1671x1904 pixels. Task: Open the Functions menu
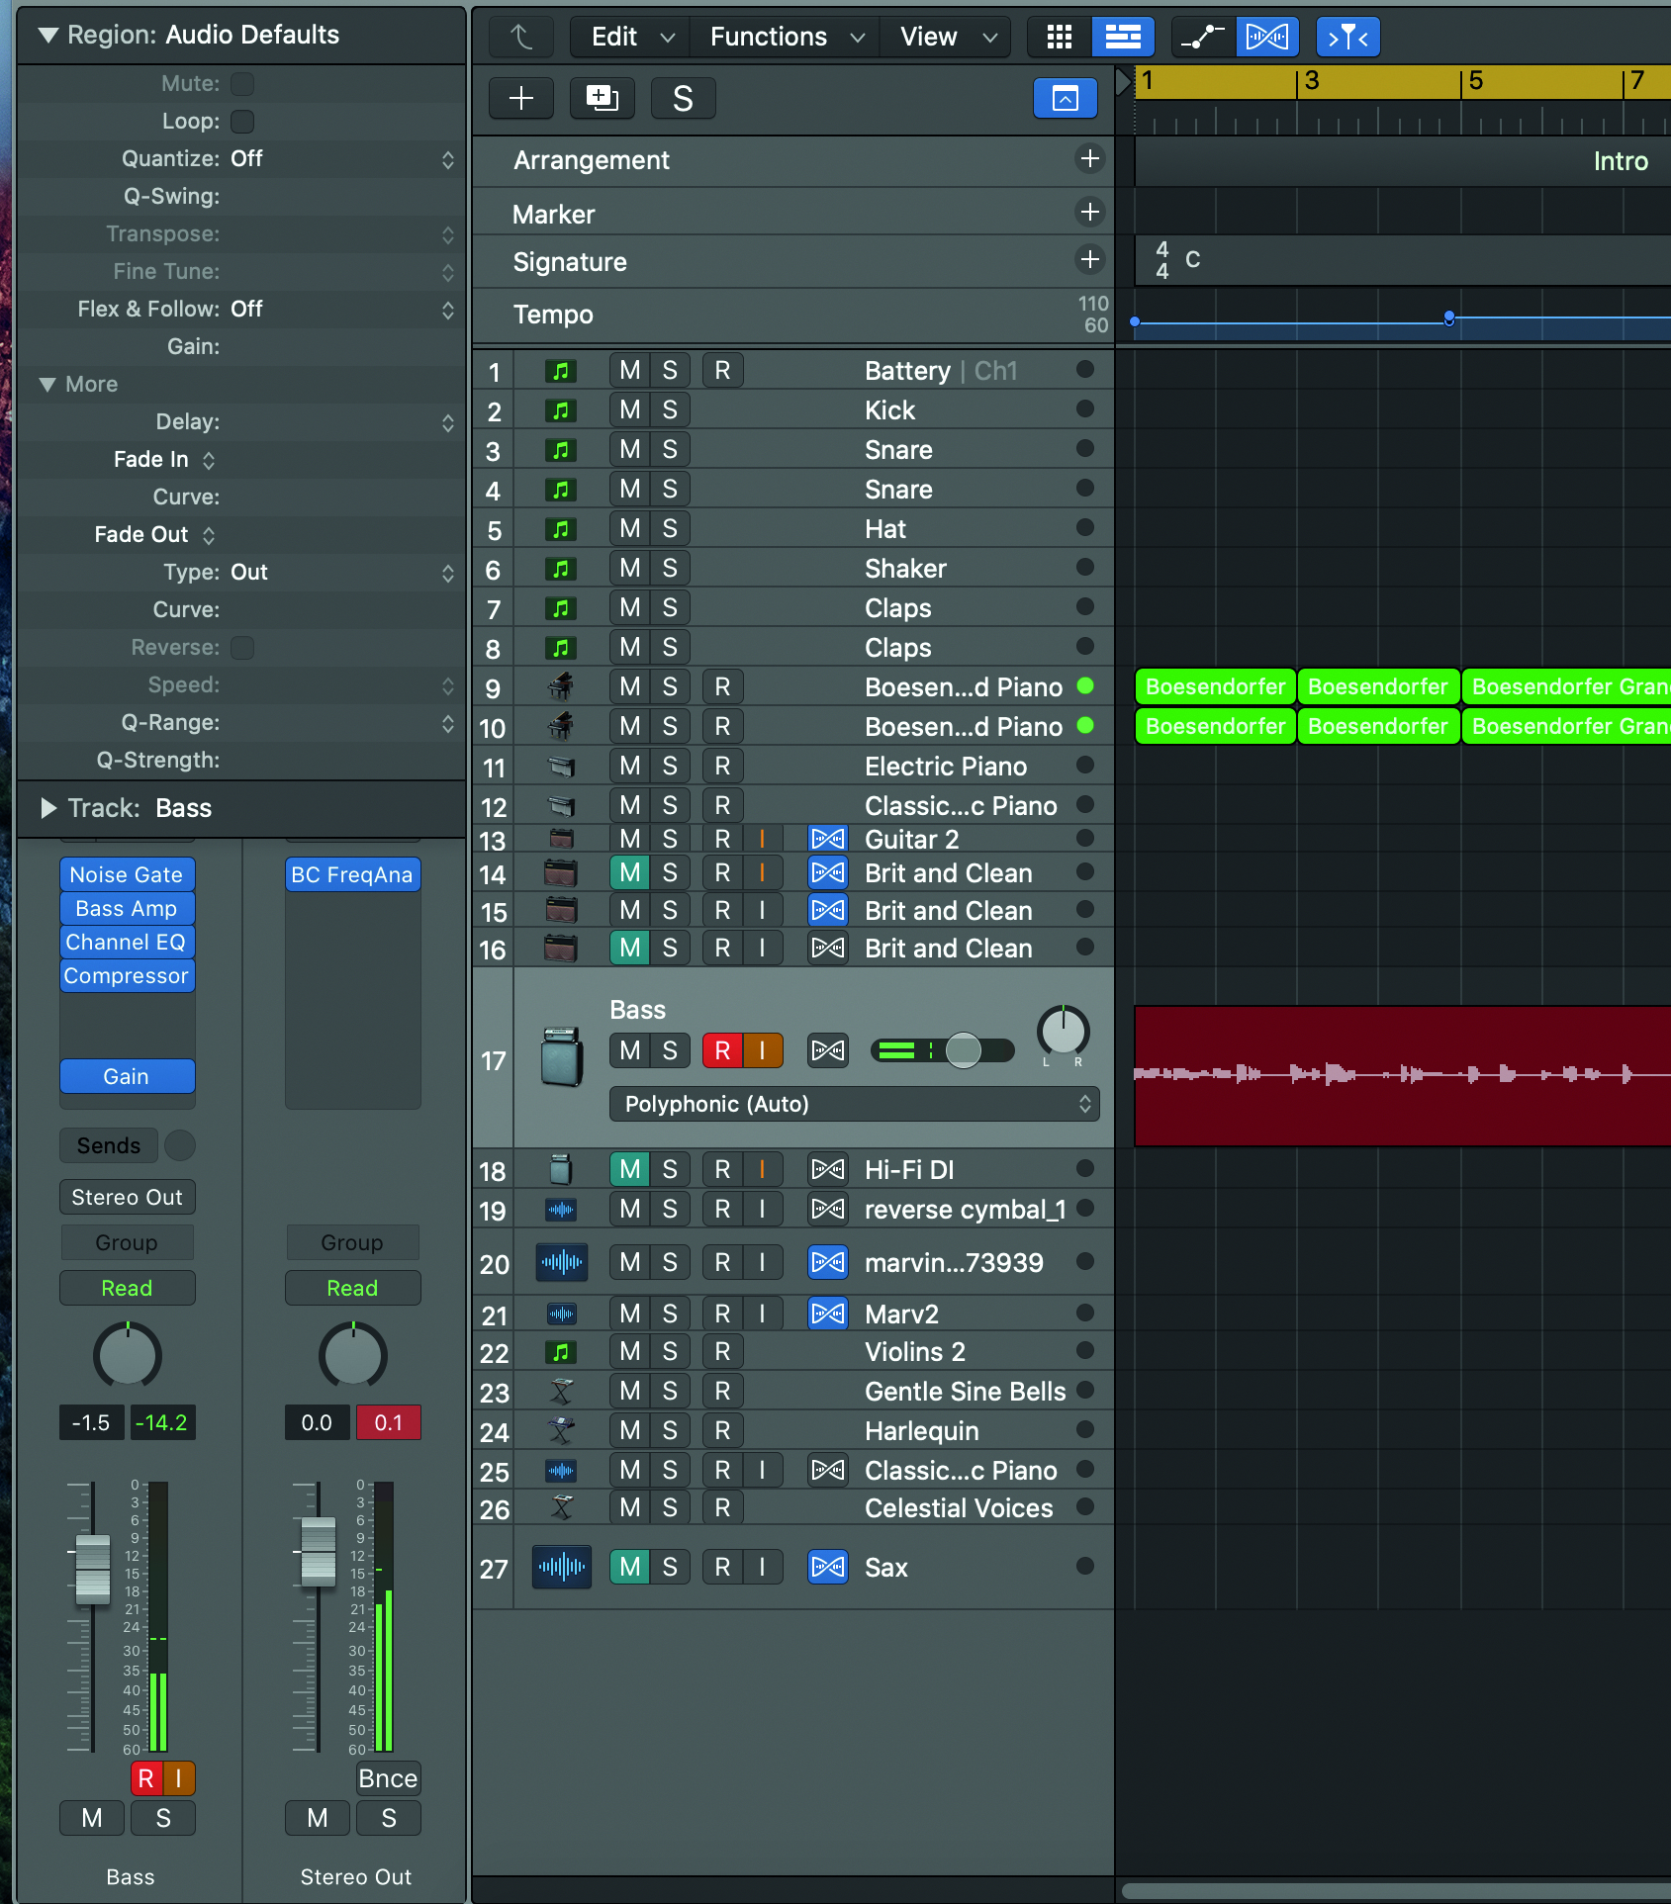tap(788, 37)
